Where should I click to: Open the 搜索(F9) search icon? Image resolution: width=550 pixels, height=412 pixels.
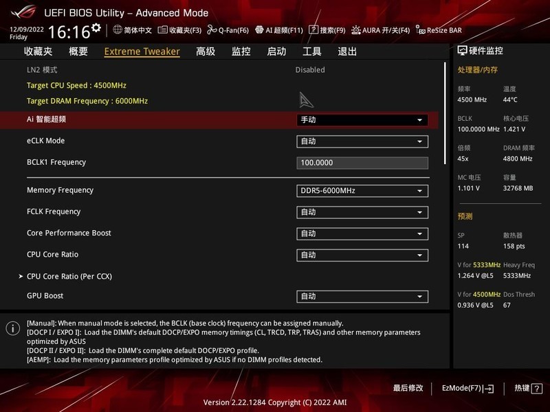313,30
